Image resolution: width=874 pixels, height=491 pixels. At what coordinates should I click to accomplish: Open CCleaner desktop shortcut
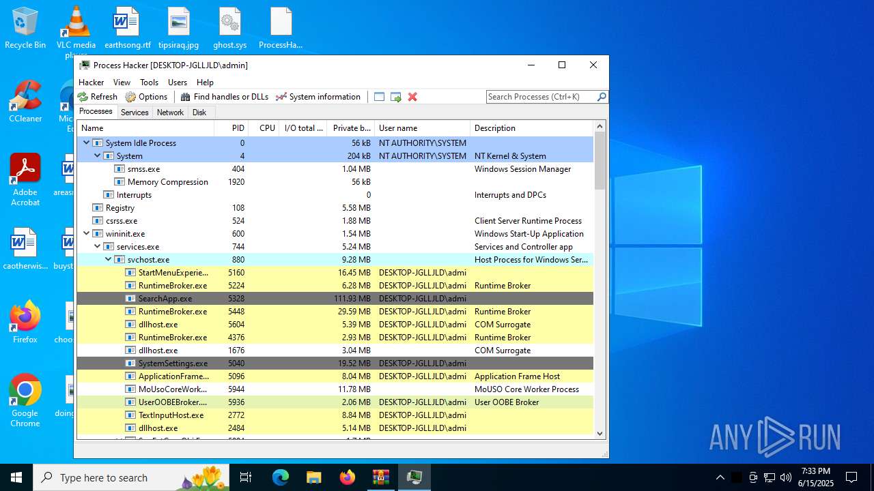pyautogui.click(x=25, y=102)
